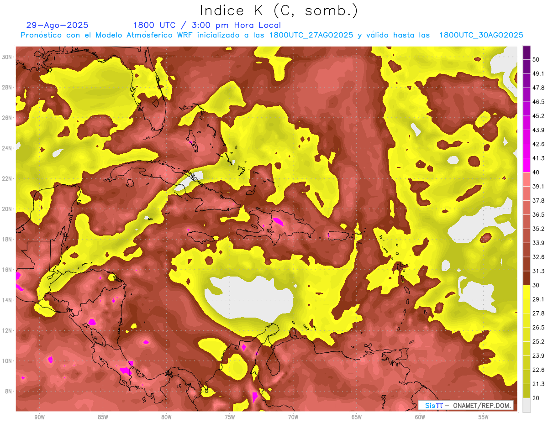This screenshot has height=423, width=548.
Task: Click the colorbar value "37.8"
Action: [x=538, y=200]
